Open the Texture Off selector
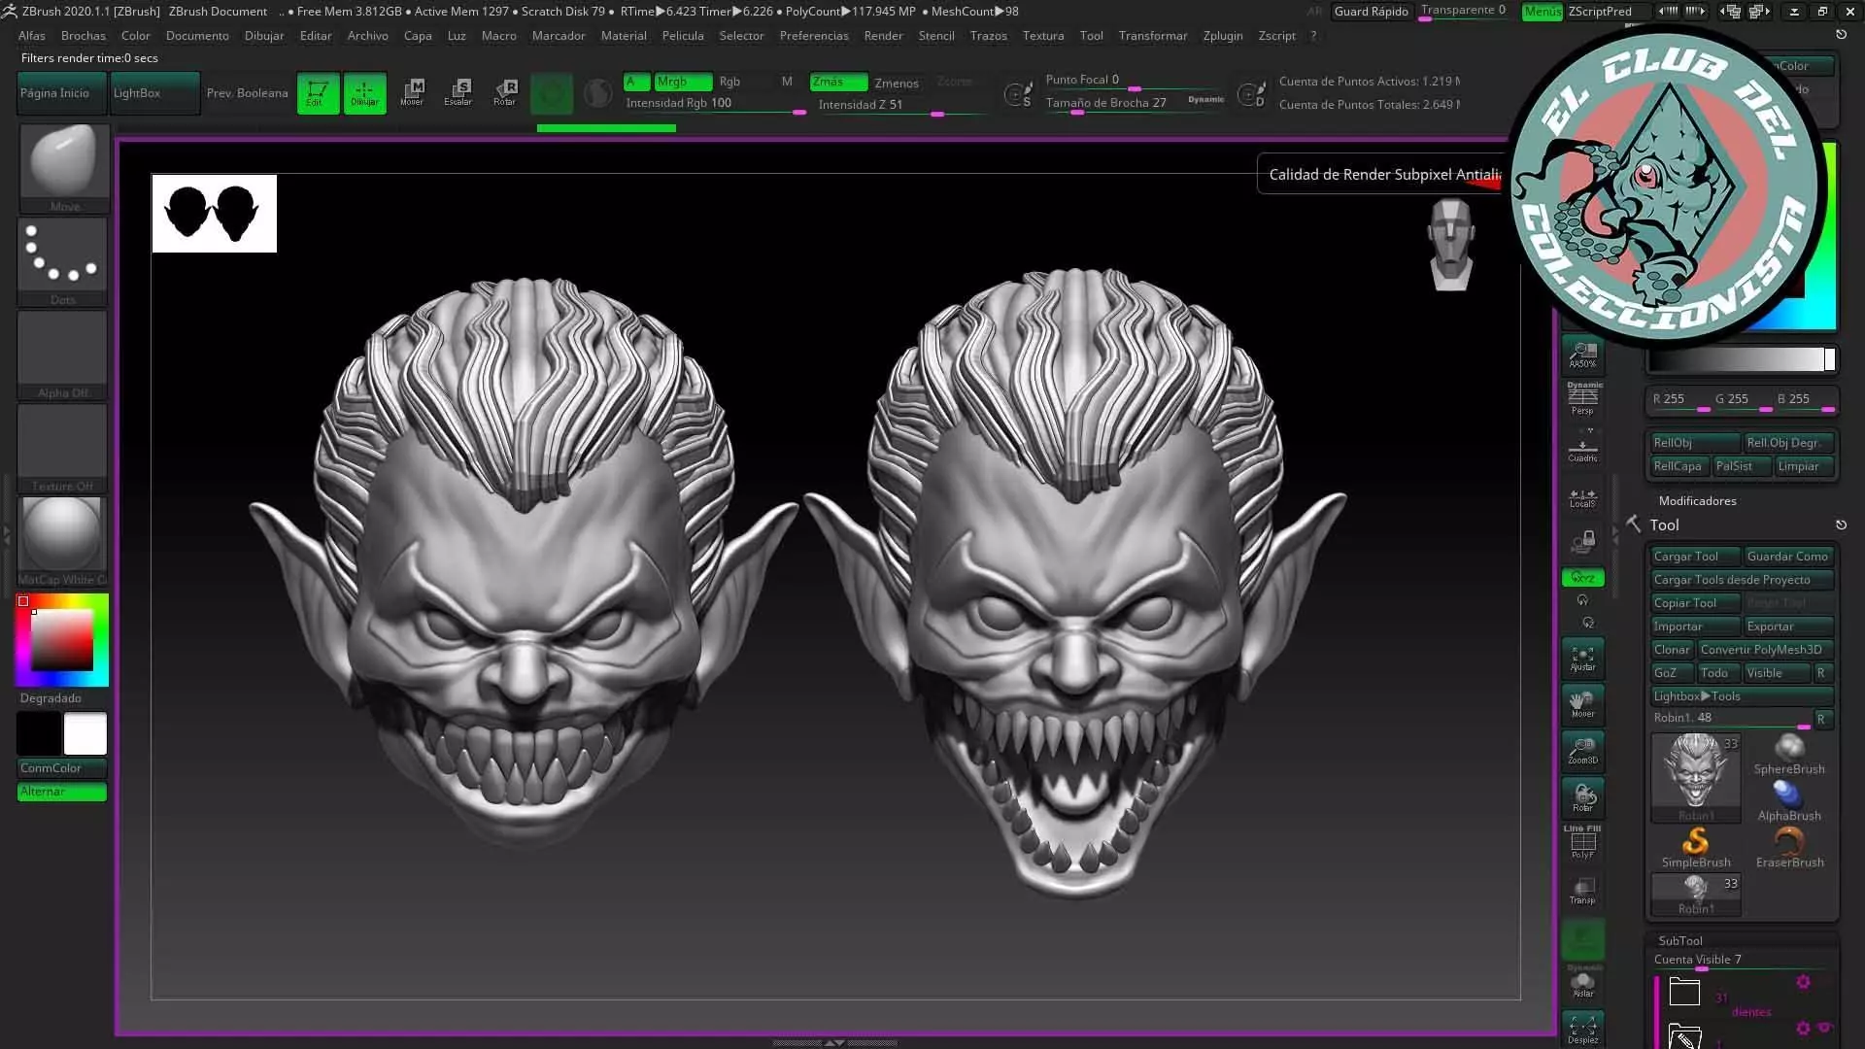 [64, 447]
